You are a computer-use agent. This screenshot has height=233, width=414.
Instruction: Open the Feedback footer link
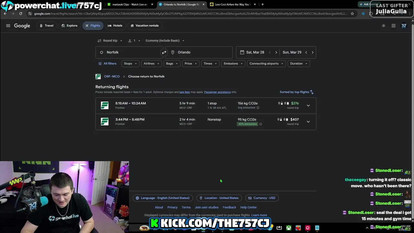coord(229,207)
